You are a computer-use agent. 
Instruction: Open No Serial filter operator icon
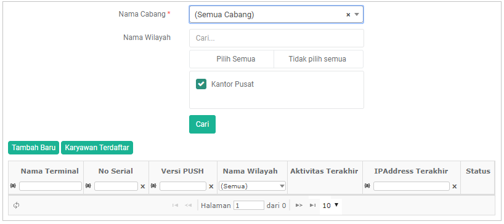[x=88, y=185]
